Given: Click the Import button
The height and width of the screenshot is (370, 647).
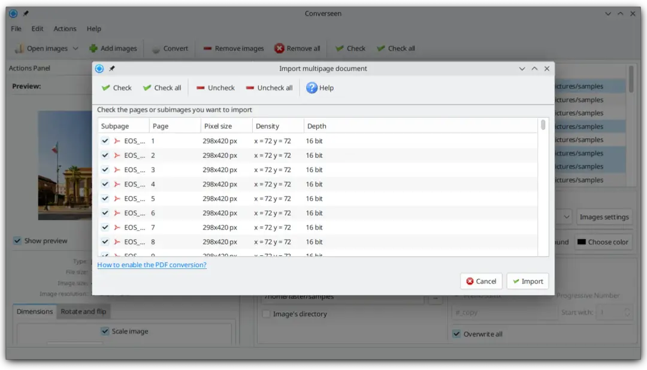Looking at the screenshot, I should click(527, 281).
